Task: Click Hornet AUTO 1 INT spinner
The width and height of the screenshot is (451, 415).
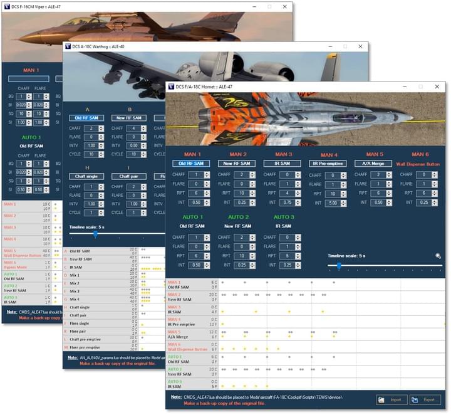Action: 199,265
